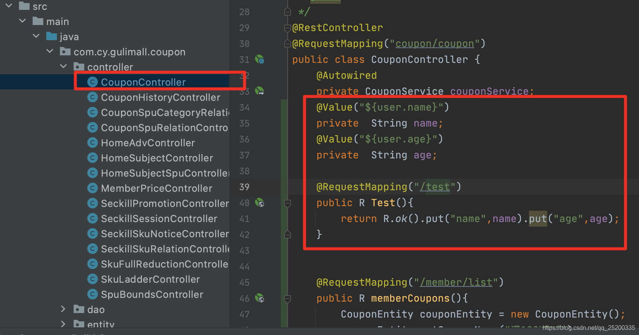Click the SeckillSessionController class icon
The height and width of the screenshot is (335, 639).
[93, 218]
